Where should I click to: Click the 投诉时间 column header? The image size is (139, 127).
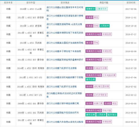pyautogui.click(x=131, y=3)
